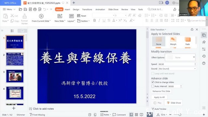208x117 pixels.
Task: Click the New Slide icon
Action: [x=60, y=16]
